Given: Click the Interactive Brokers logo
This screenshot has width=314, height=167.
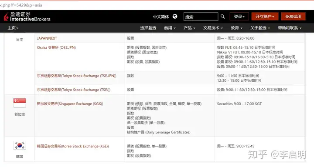Looking at the screenshot, I should tap(27, 17).
